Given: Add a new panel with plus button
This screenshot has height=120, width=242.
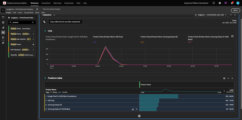Looking at the screenshot, I should (139, 116).
